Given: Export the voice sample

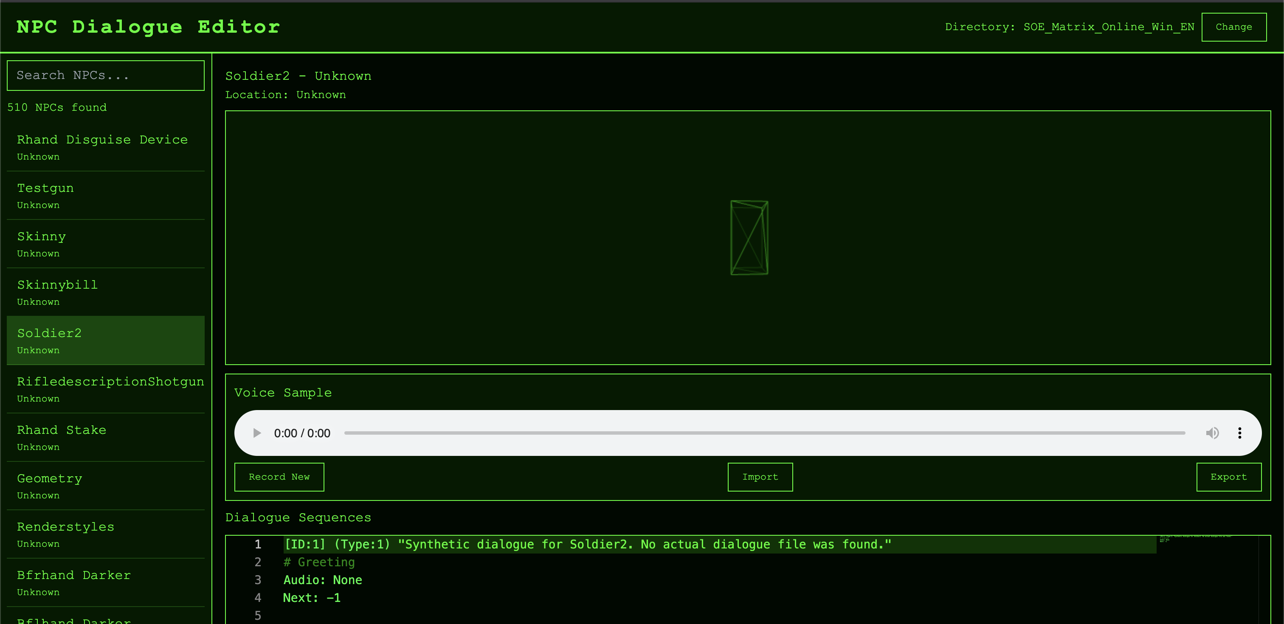Looking at the screenshot, I should (x=1228, y=477).
